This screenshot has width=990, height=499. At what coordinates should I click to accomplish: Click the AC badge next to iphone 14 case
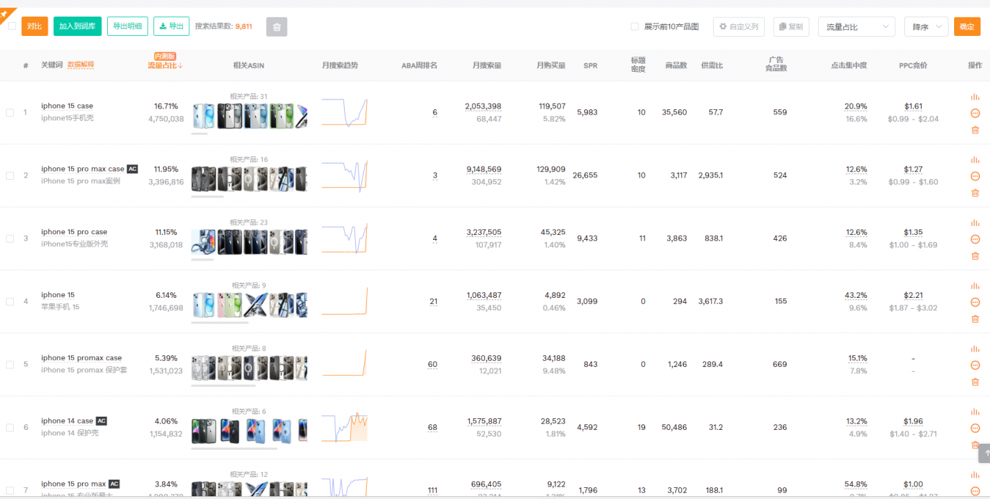(x=102, y=421)
